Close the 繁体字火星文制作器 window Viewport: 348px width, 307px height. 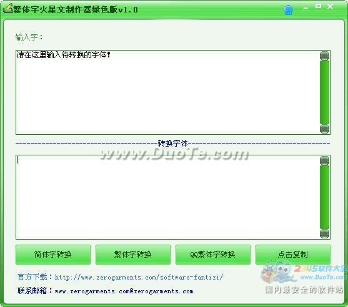tap(331, 7)
